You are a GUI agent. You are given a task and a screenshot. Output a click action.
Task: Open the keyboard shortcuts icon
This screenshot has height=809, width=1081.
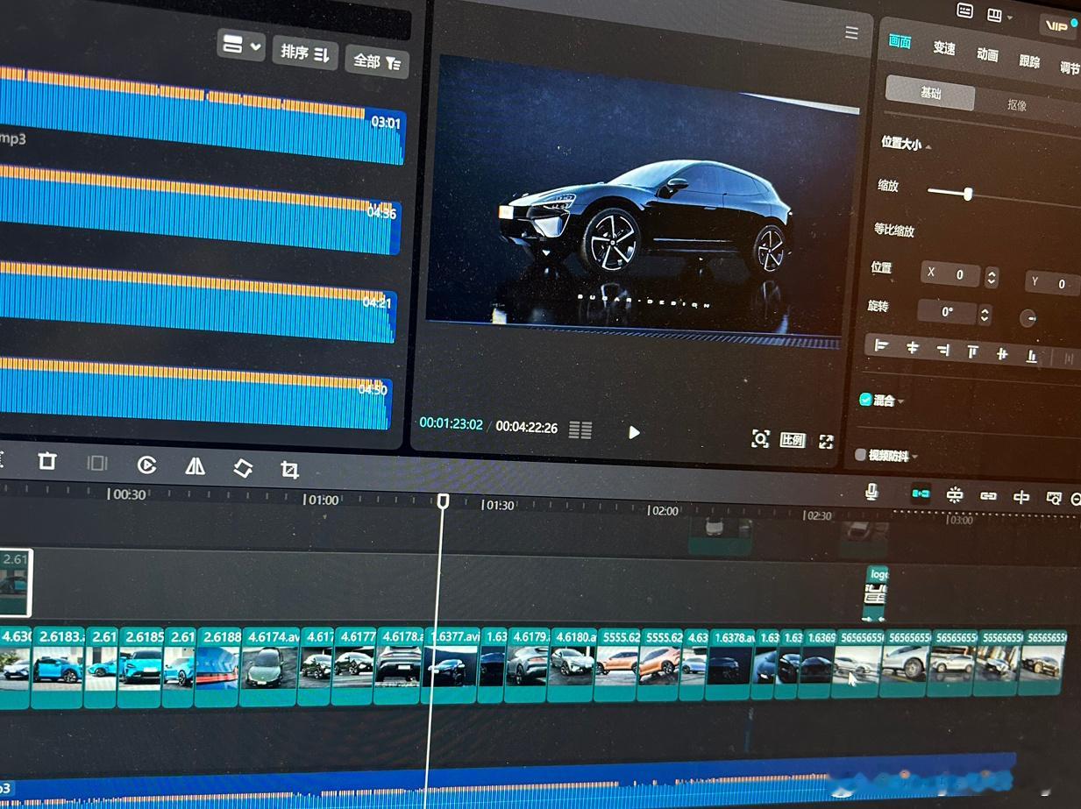[965, 11]
